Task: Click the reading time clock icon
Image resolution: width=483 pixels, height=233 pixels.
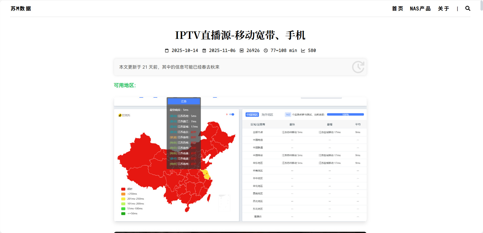Action: [x=266, y=50]
